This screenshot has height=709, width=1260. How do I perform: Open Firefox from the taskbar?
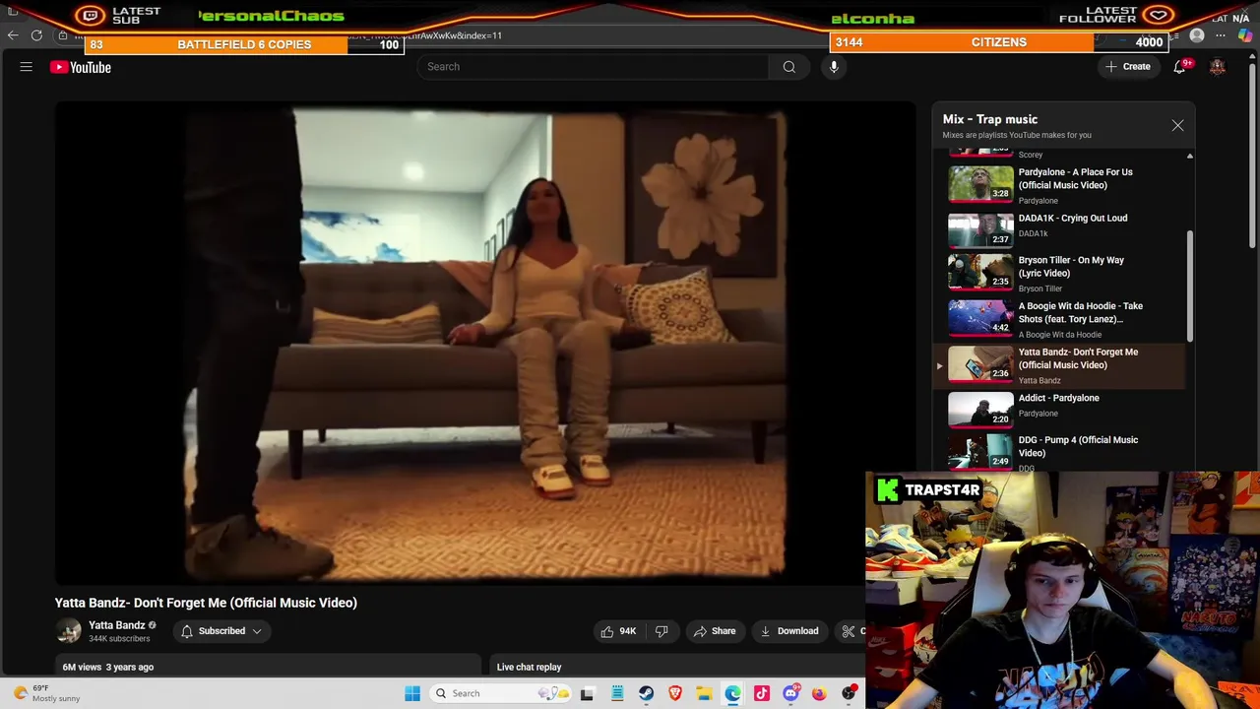(819, 693)
